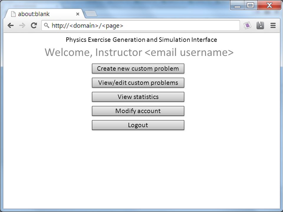283x212 pixels.
Task: Minimize the browser window
Action: click(237, 5)
